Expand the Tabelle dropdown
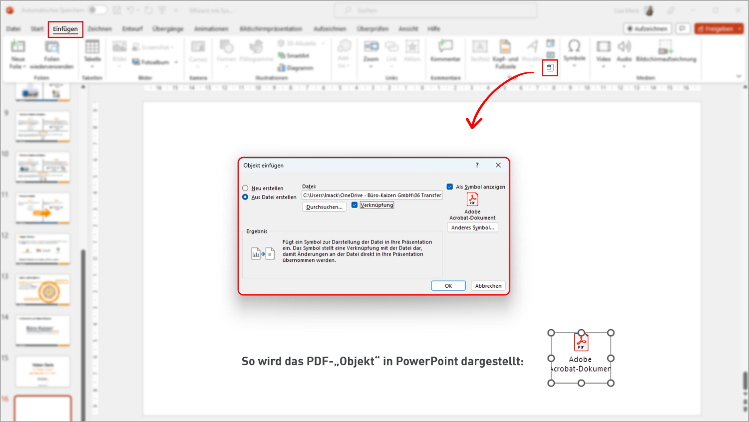Image resolution: width=749 pixels, height=422 pixels. 92,66
